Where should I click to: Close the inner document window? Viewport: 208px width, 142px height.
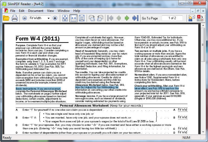point(203,11)
